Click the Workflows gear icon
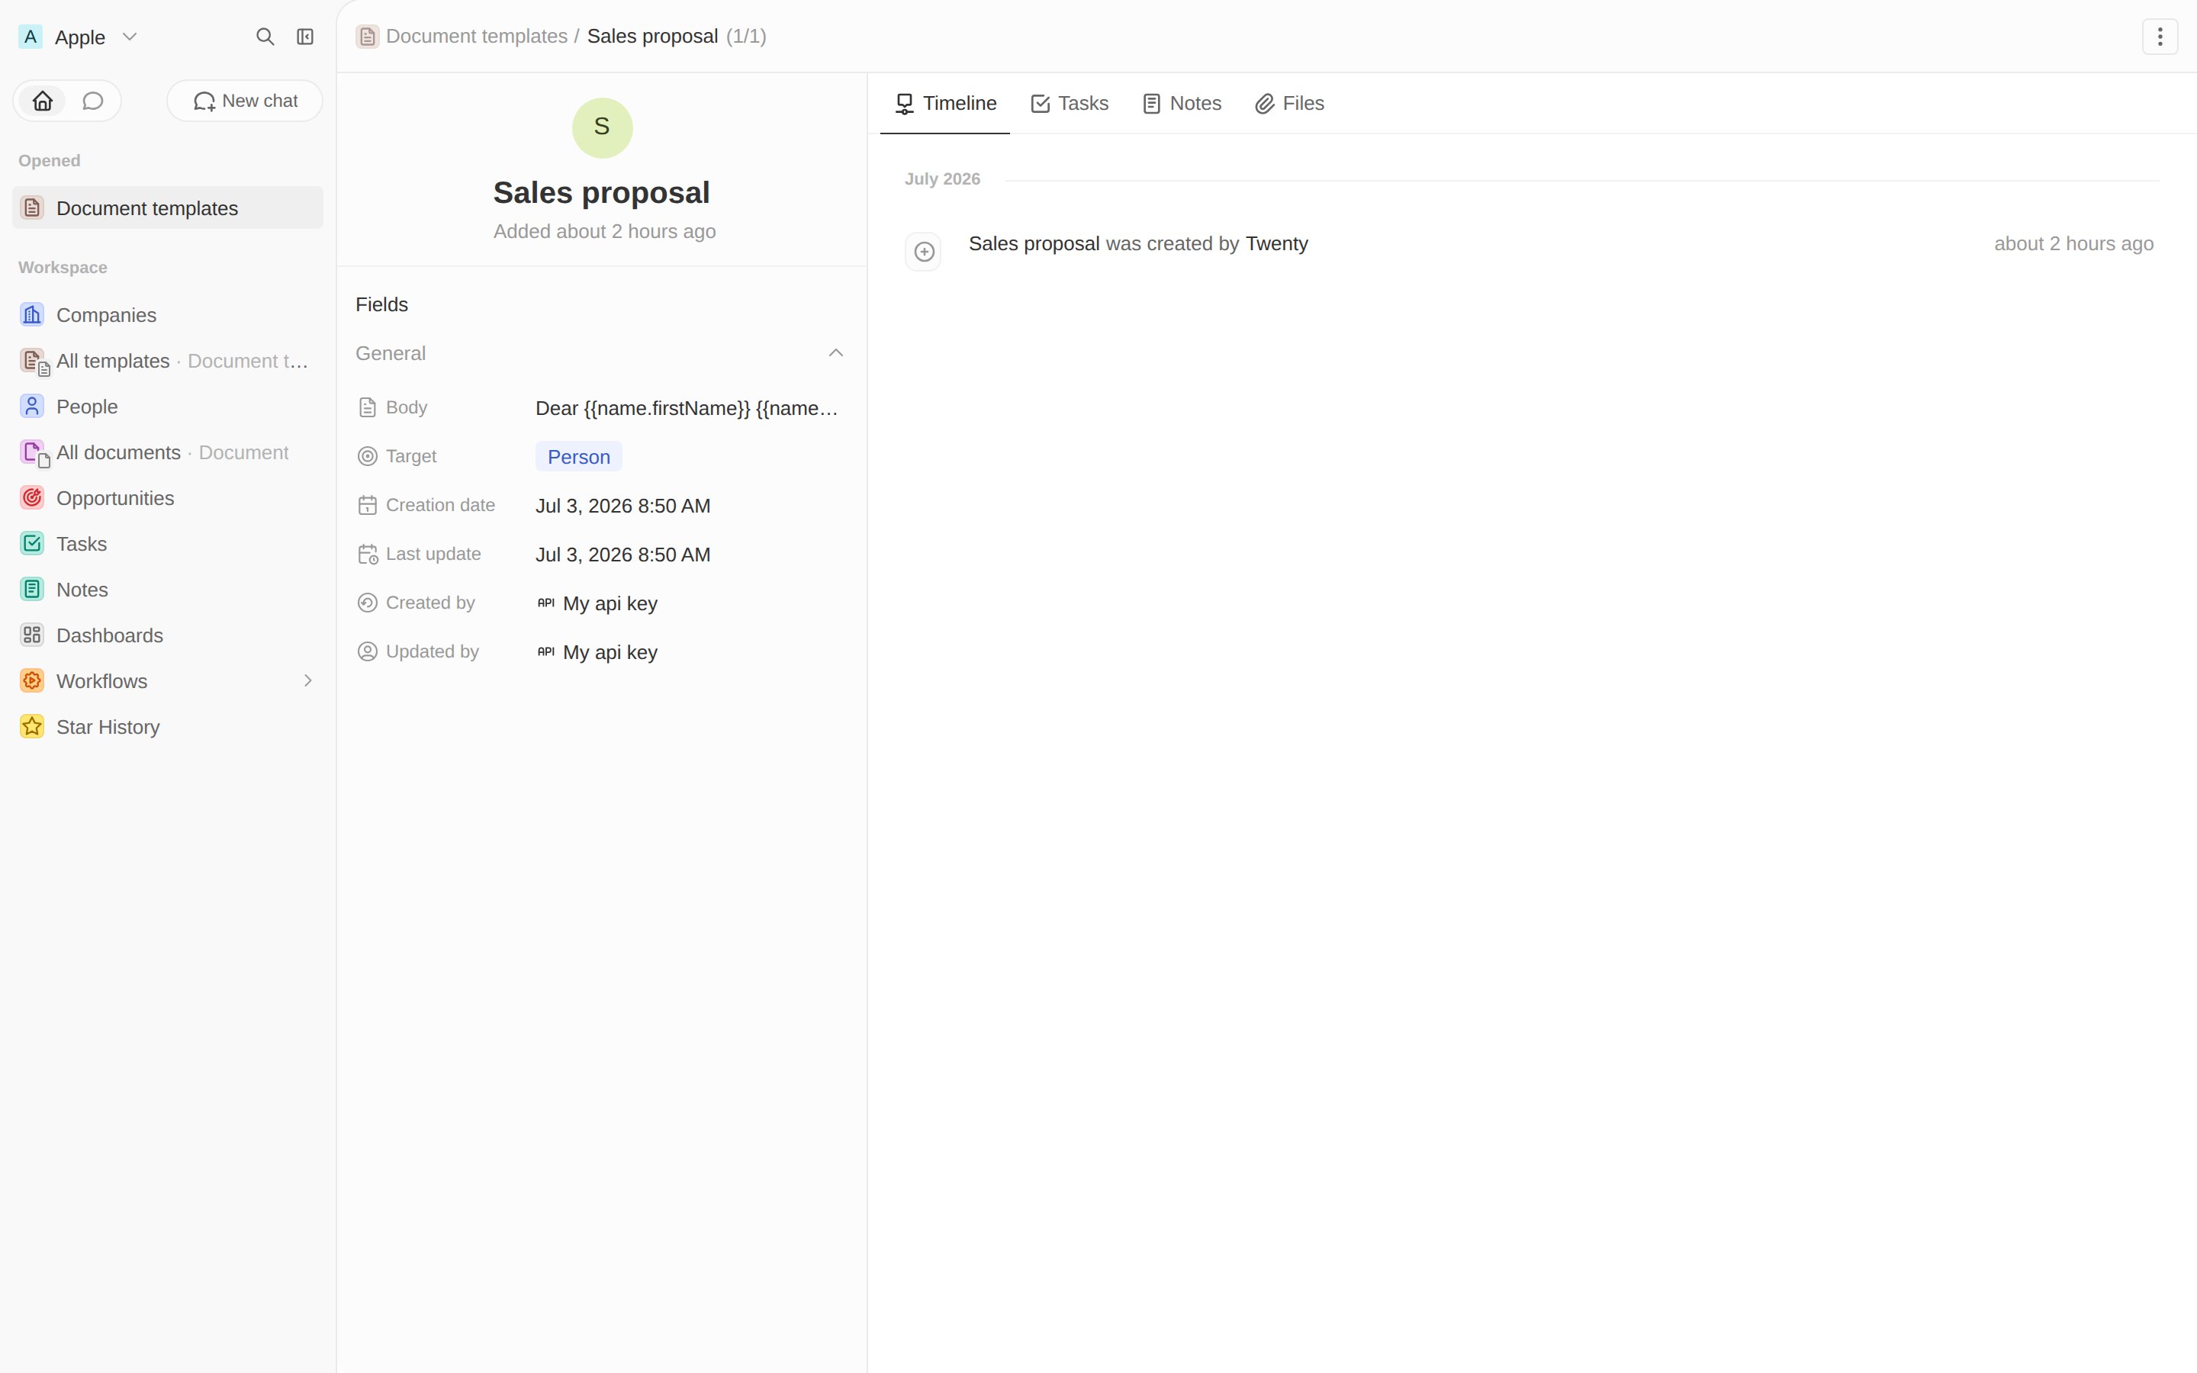 (32, 680)
